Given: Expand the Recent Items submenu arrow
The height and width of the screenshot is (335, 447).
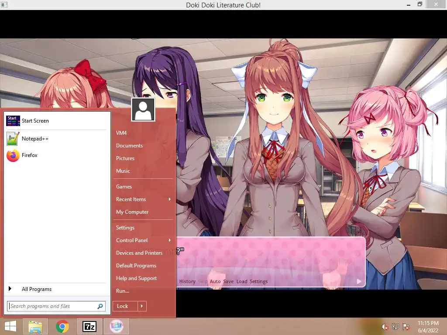Looking at the screenshot, I should pos(170,199).
